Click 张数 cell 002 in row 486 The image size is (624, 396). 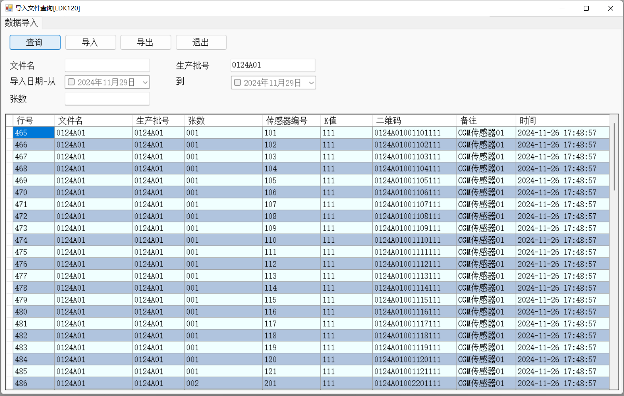click(224, 384)
